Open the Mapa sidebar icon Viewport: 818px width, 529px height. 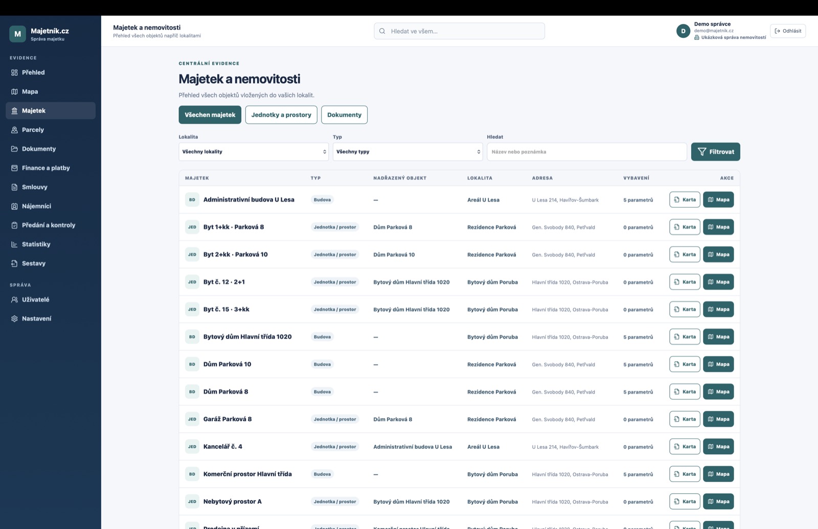pos(14,92)
